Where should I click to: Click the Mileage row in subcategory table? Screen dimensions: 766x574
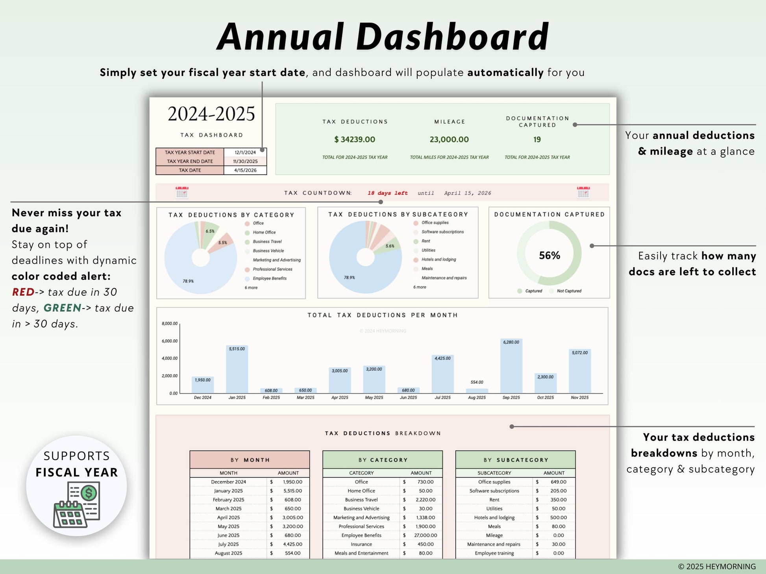point(516,535)
